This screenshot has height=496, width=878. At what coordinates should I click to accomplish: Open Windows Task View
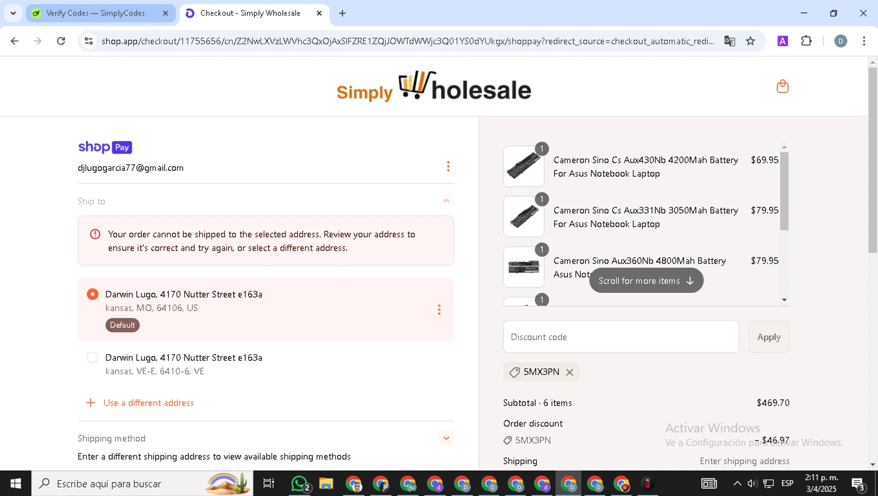pyautogui.click(x=269, y=484)
